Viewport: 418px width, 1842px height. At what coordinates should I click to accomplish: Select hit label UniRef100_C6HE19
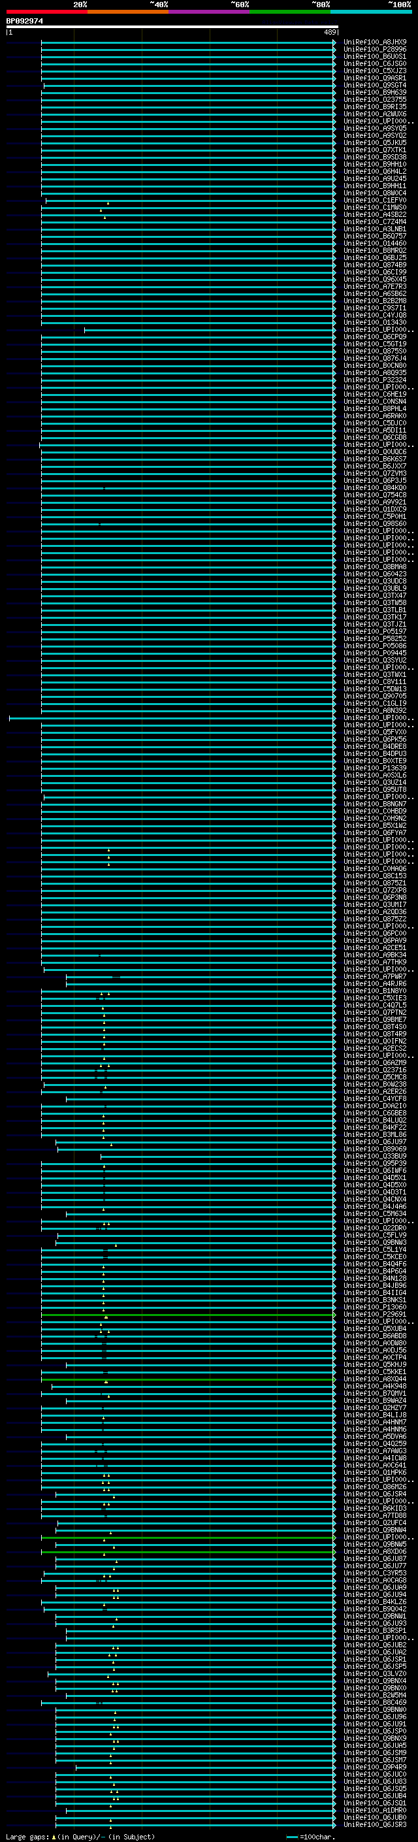pyautogui.click(x=375, y=395)
